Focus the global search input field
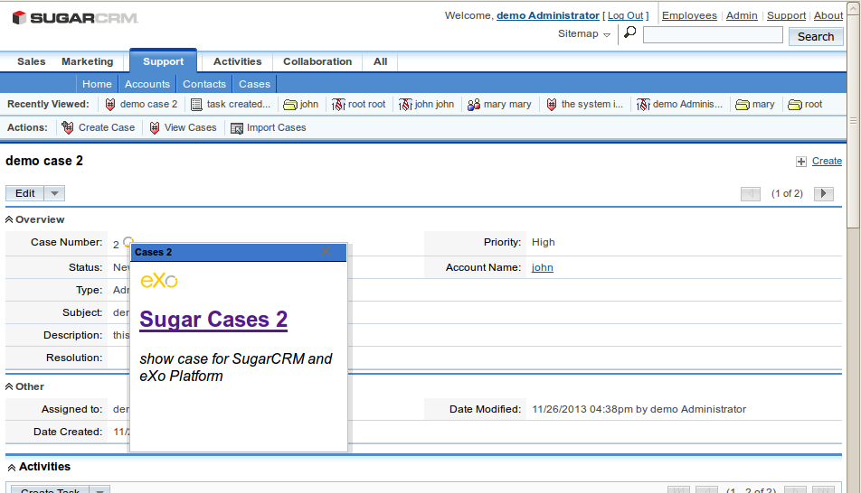 click(x=713, y=35)
